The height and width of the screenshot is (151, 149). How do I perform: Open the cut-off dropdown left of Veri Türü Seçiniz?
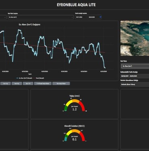[x=3, y=17]
